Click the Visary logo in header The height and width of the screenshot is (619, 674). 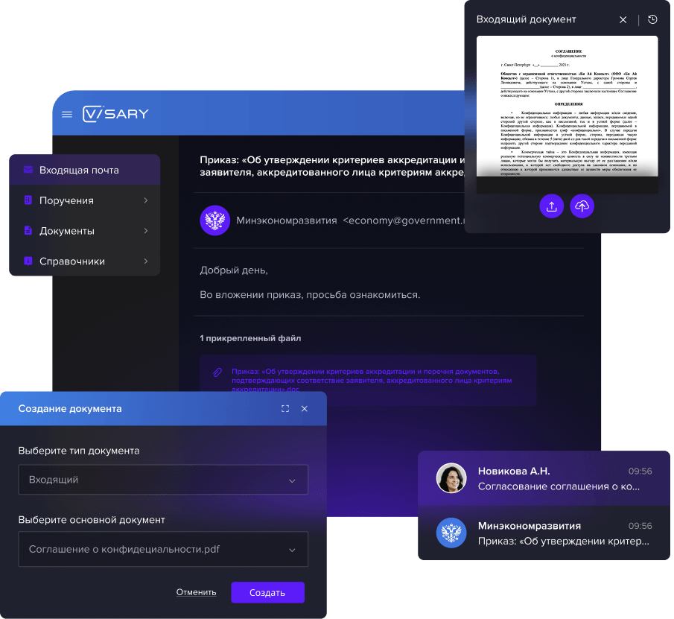(x=115, y=114)
